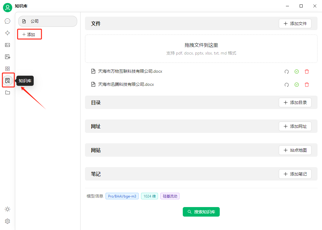Open the settings gear at bottom

click(x=7, y=221)
